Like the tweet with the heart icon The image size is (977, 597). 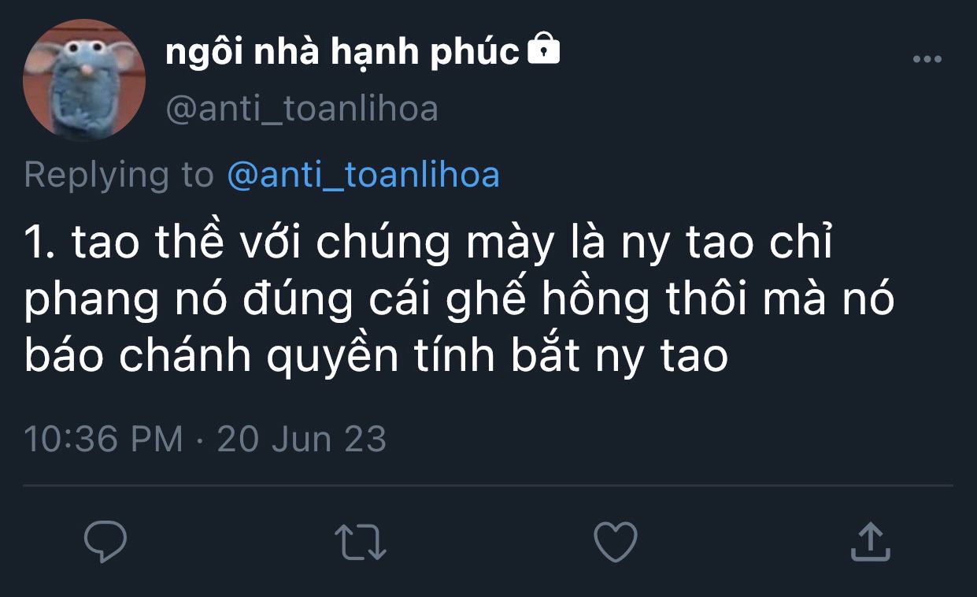[615, 543]
